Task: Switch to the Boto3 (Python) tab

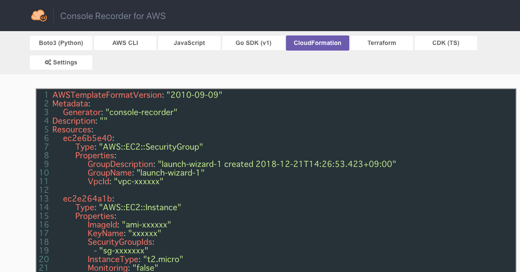Action: coord(61,43)
